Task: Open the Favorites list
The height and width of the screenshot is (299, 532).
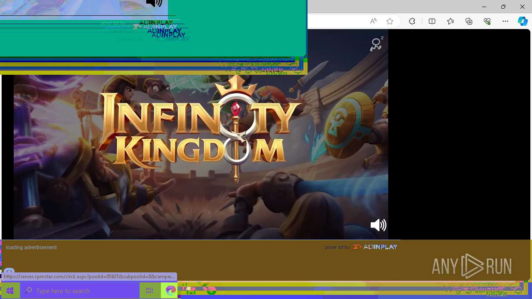Action: [451, 21]
